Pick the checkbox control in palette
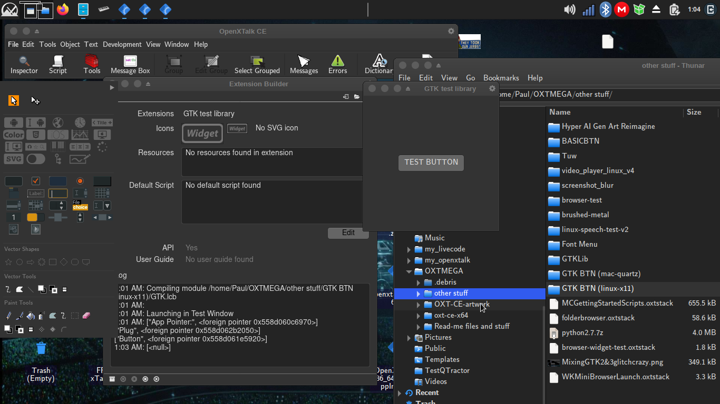The image size is (720, 404). coord(36,181)
